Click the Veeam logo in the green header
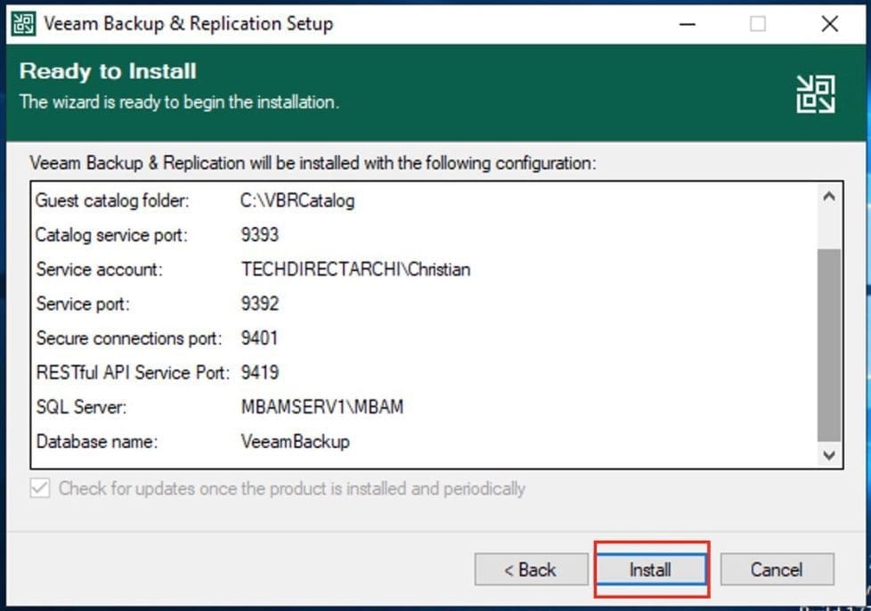 (x=815, y=94)
